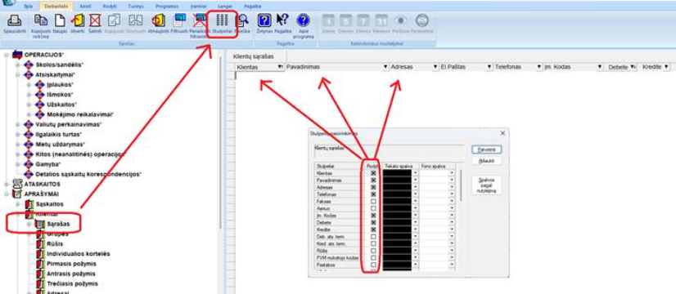
Task: Open text color dropdown for Klientas row
Action: click(x=416, y=173)
